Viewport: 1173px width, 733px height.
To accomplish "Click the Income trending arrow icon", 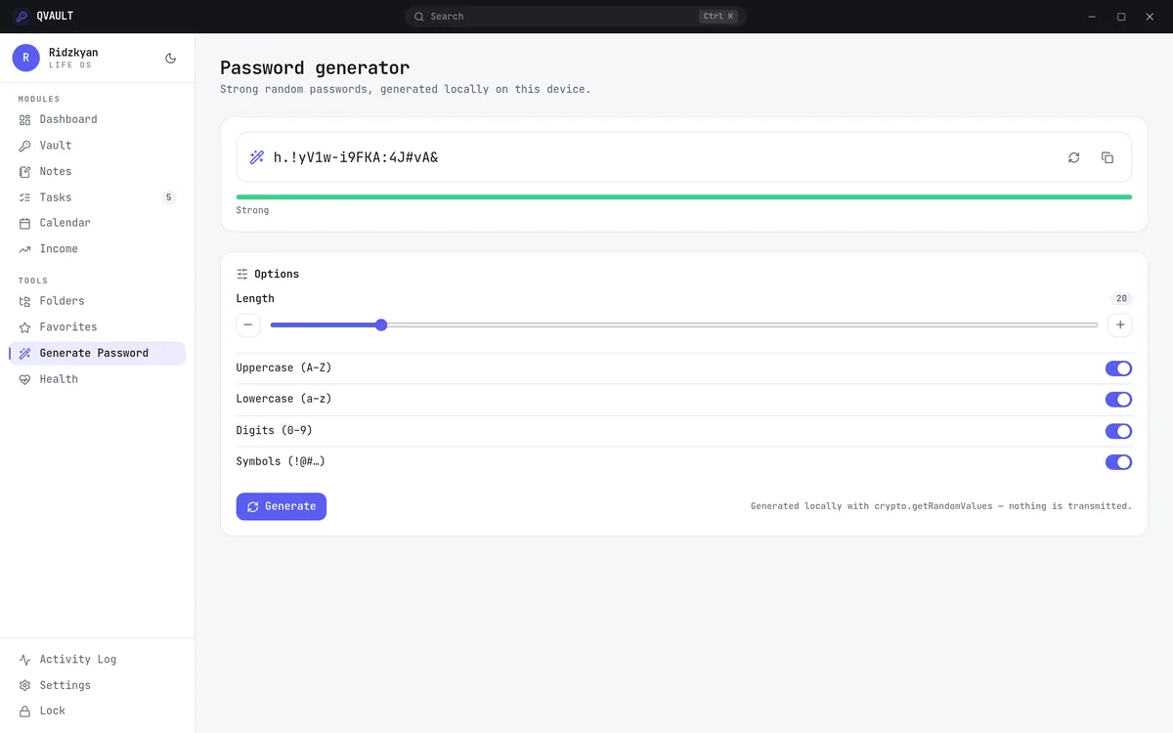I will point(25,249).
